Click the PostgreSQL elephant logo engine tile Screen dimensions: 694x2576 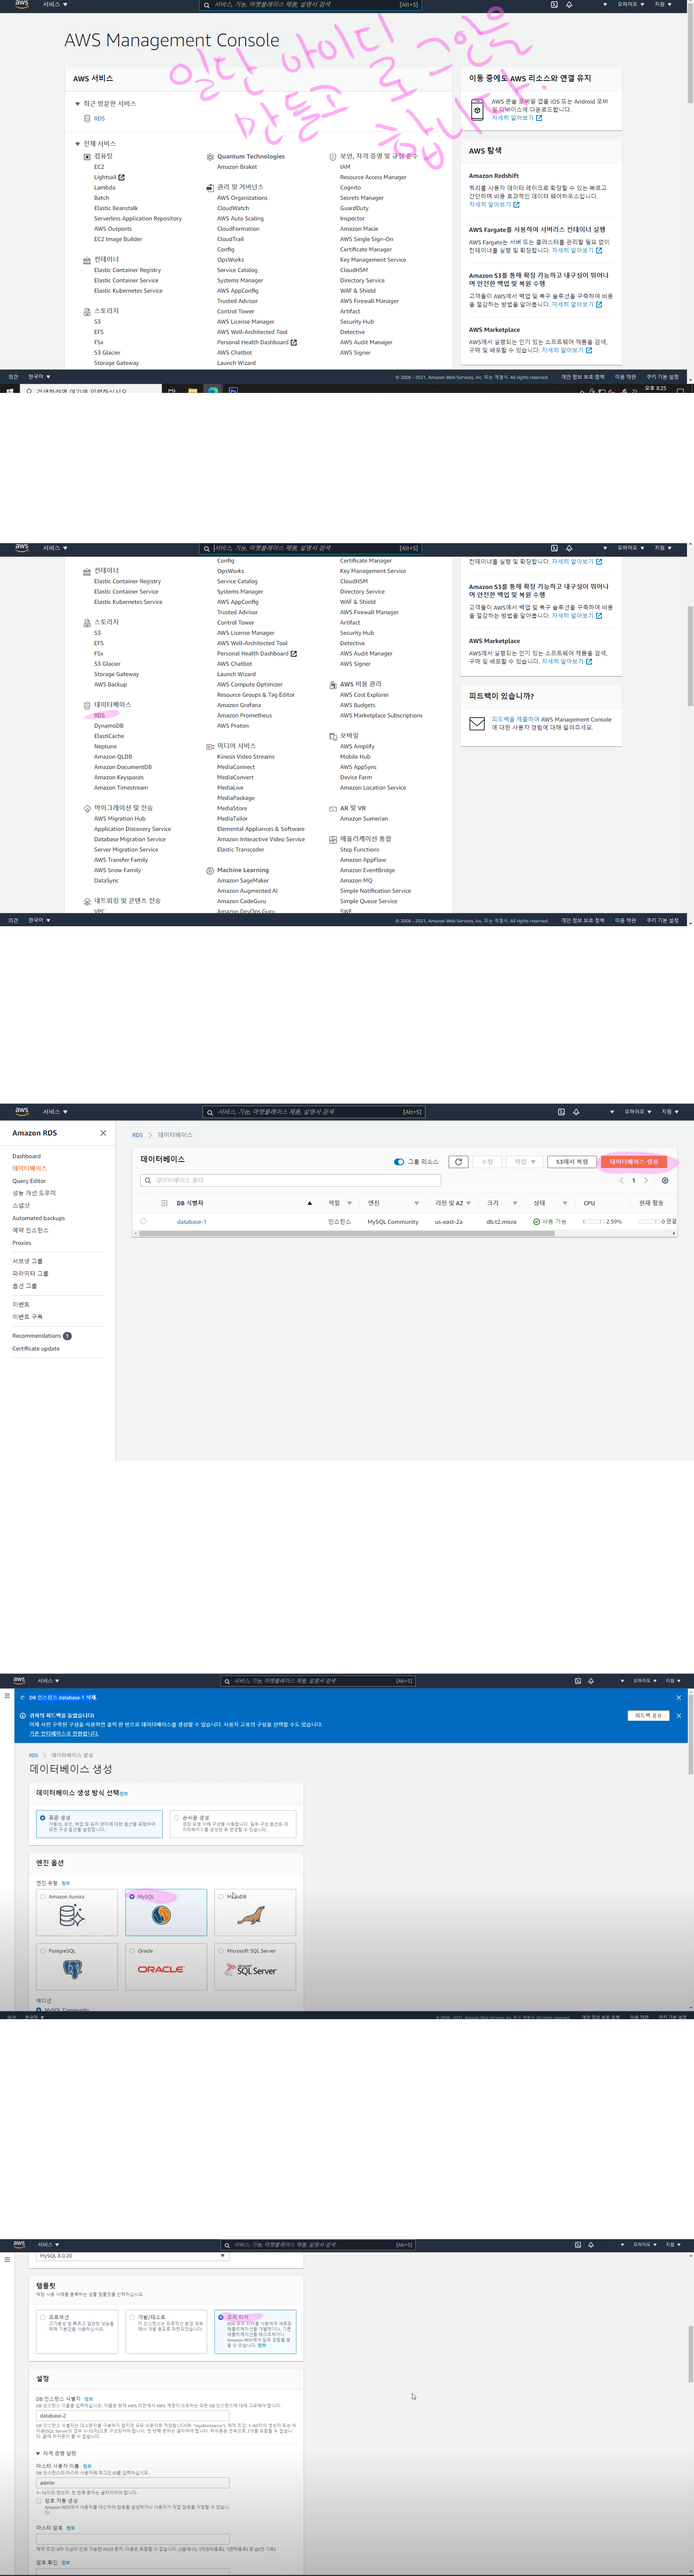(x=72, y=1969)
